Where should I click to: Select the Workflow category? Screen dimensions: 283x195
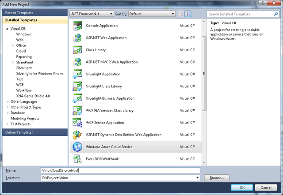coord(24,90)
